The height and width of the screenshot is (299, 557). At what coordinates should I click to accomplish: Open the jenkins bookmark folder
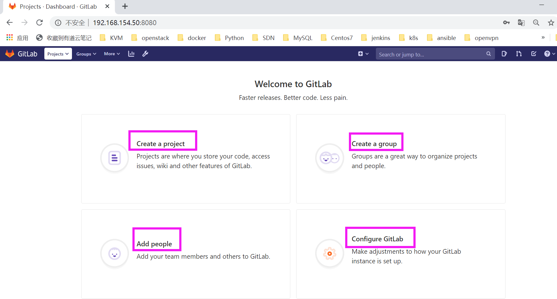click(376, 38)
